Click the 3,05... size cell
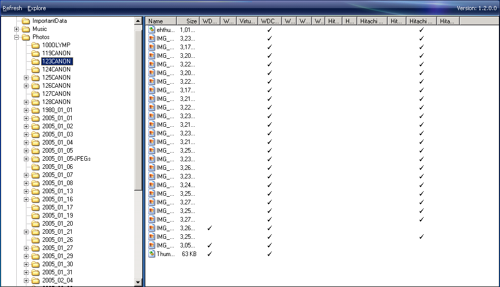This screenshot has width=500, height=287. 188,245
